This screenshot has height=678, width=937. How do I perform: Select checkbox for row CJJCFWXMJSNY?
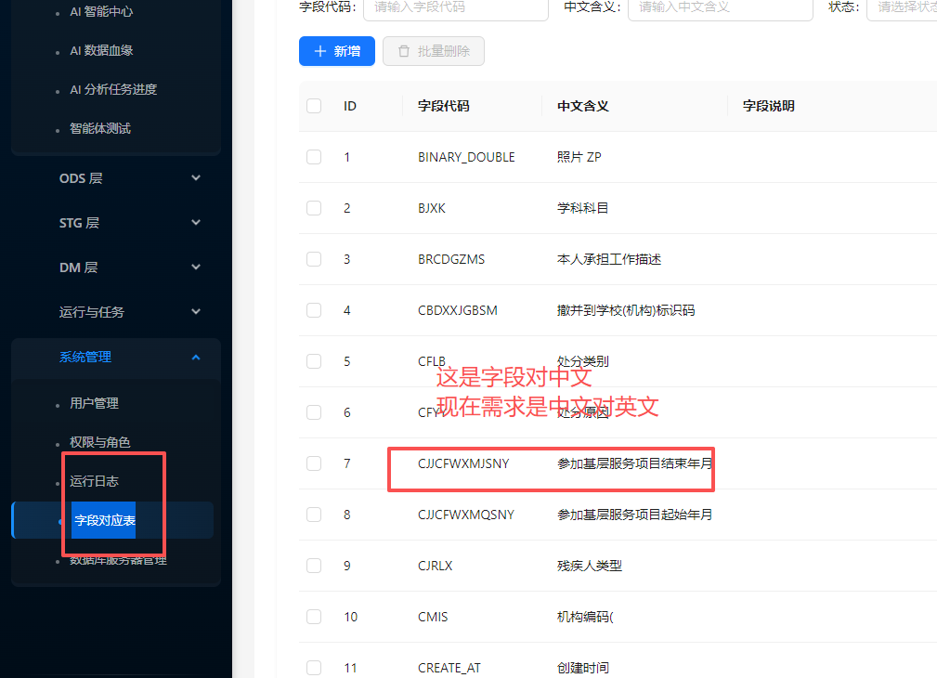tap(314, 463)
